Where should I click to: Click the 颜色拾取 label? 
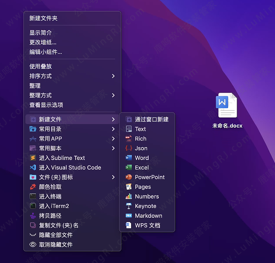click(50, 187)
